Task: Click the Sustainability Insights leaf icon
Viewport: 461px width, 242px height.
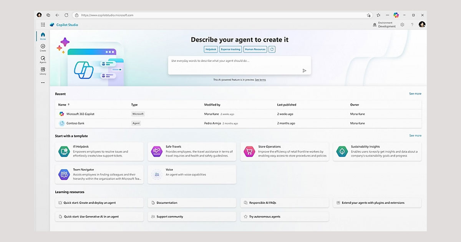Action: pyautogui.click(x=342, y=152)
